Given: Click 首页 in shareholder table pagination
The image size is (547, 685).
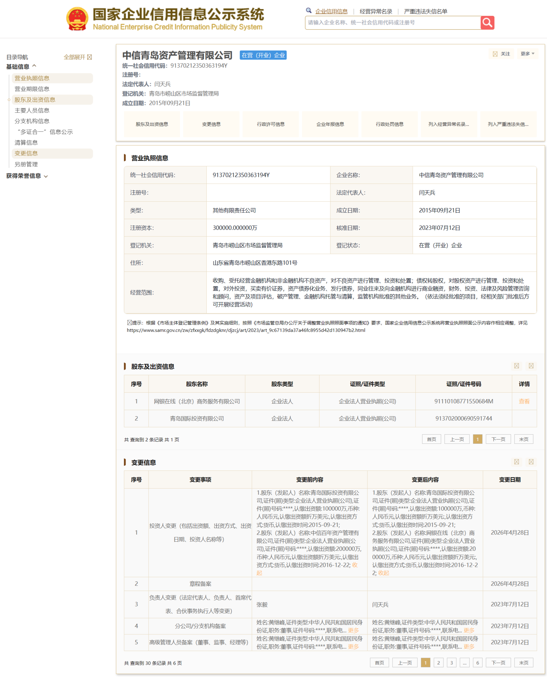Looking at the screenshot, I should pos(431,440).
